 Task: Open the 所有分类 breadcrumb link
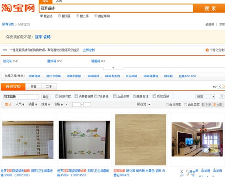pos(8,24)
